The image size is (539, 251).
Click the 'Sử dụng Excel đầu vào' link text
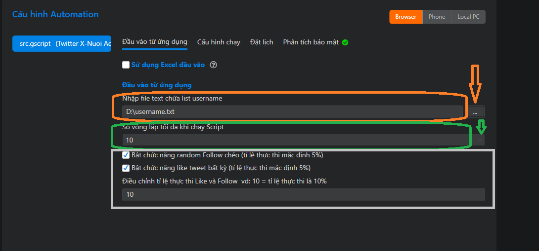tap(168, 65)
